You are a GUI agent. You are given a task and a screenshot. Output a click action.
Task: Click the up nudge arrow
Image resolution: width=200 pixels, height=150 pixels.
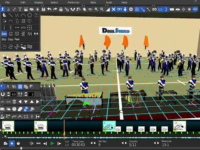[32, 102]
